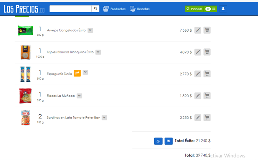This screenshot has height=160, width=258.
Task: Click the product name Fríjoles Blancos Blanquillos Éxito
Action: [70, 52]
